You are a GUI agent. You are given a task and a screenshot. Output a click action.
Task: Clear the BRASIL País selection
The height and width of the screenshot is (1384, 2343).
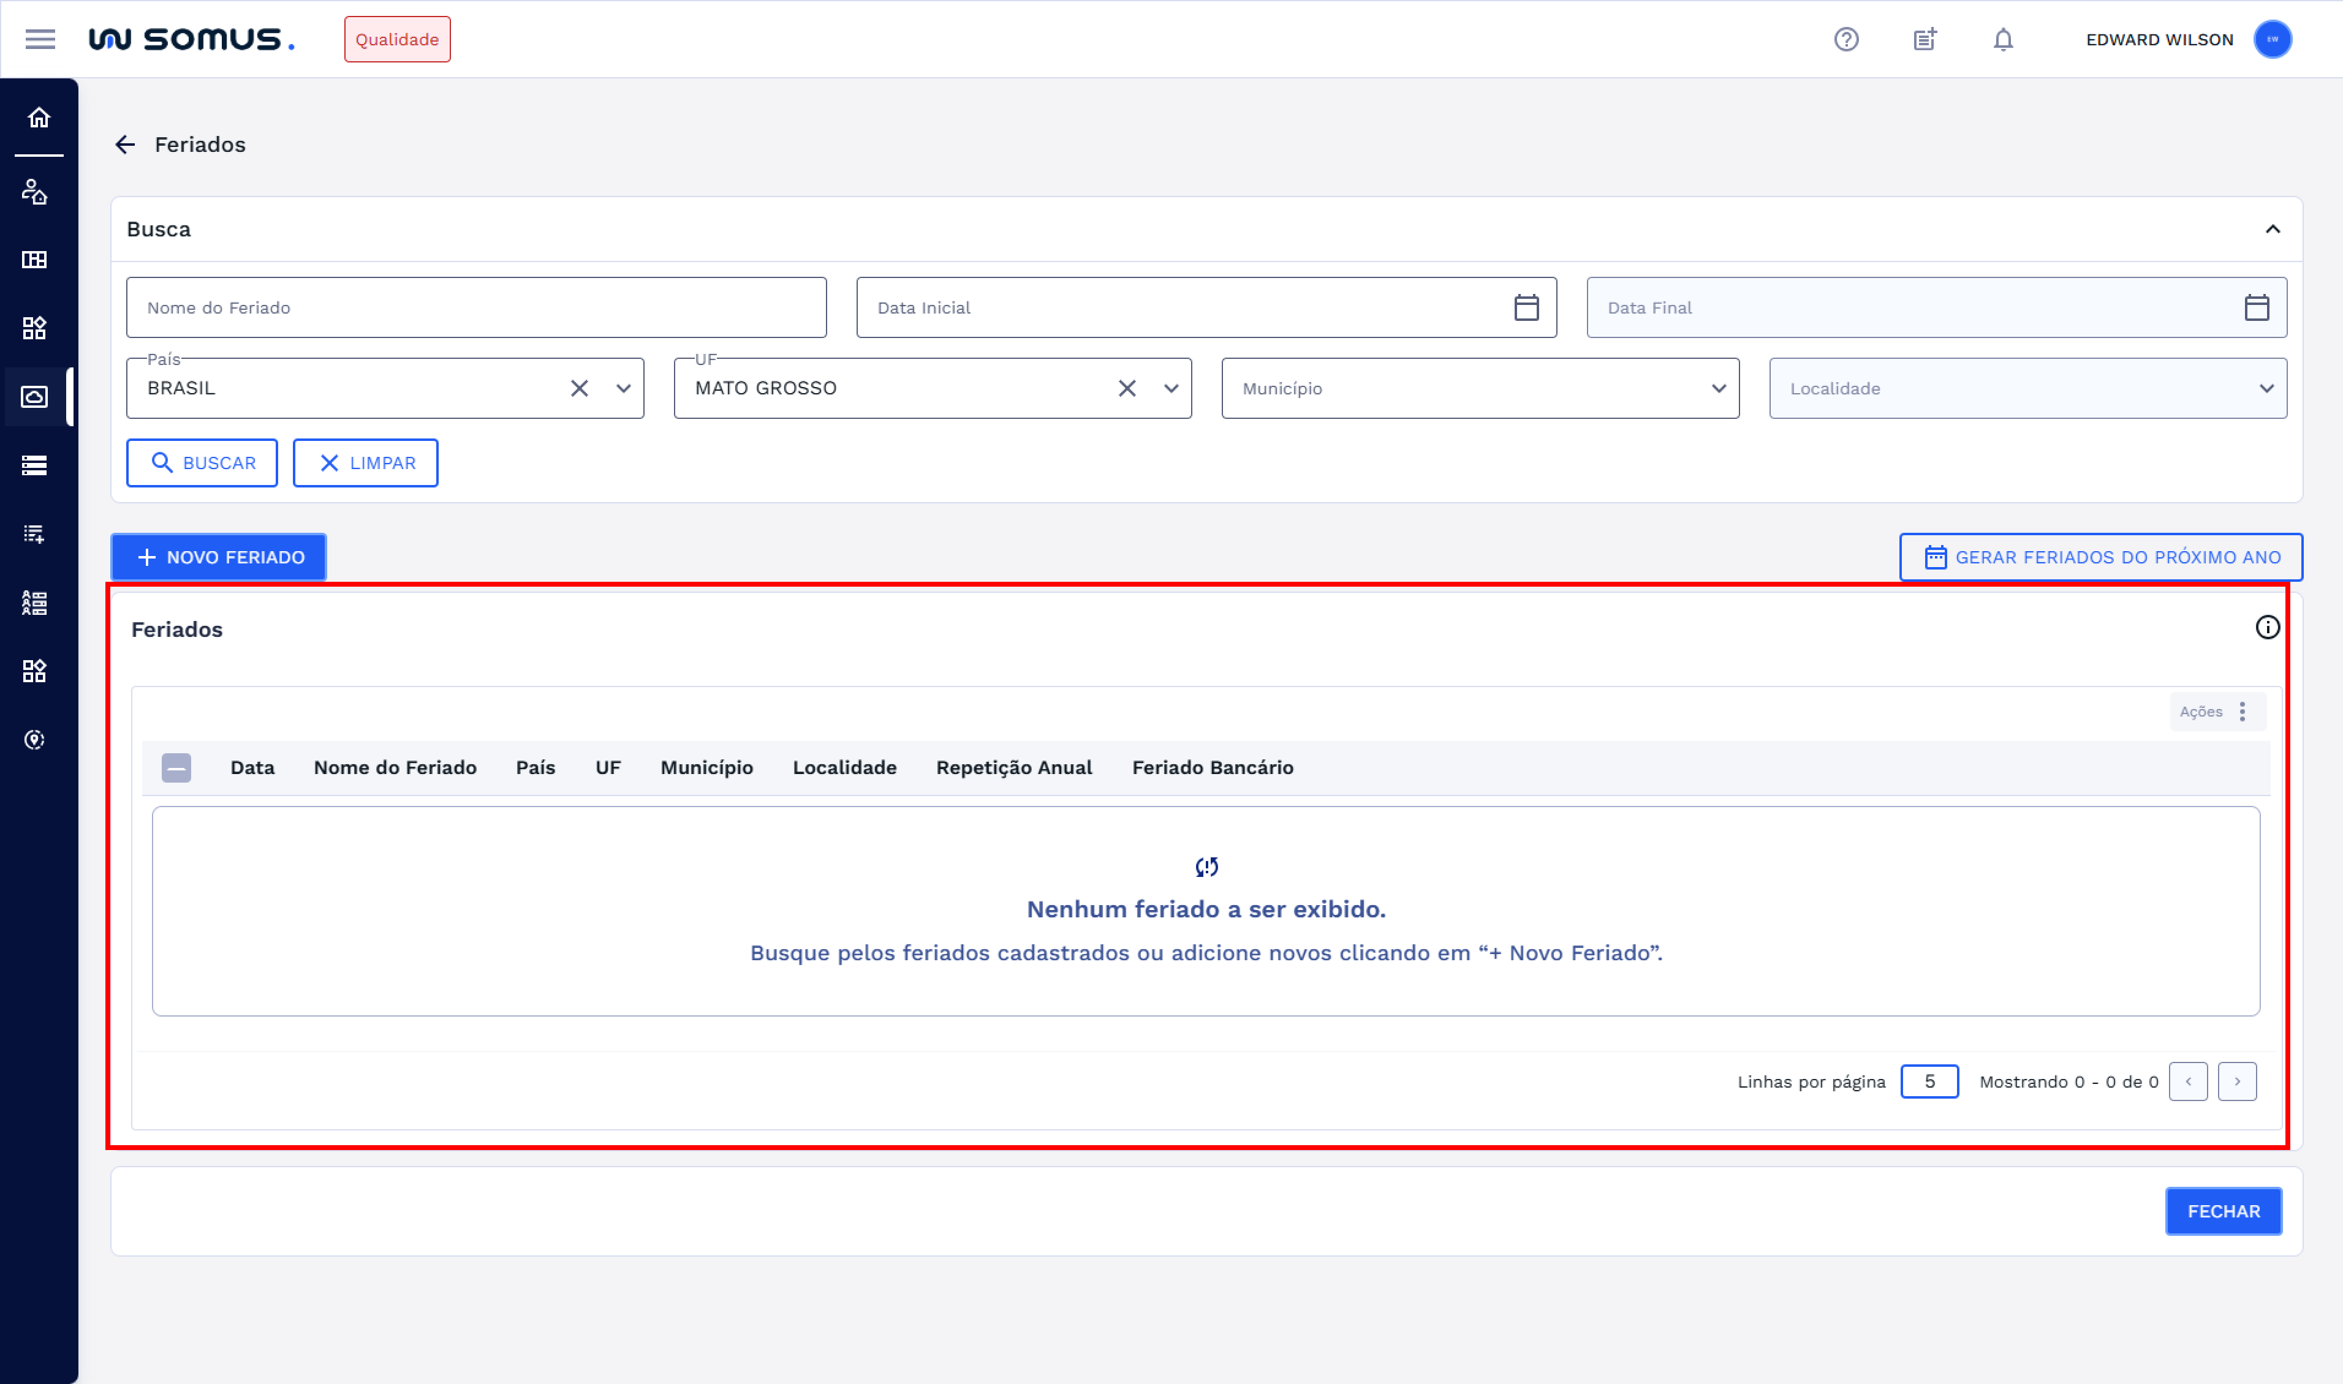click(x=580, y=388)
